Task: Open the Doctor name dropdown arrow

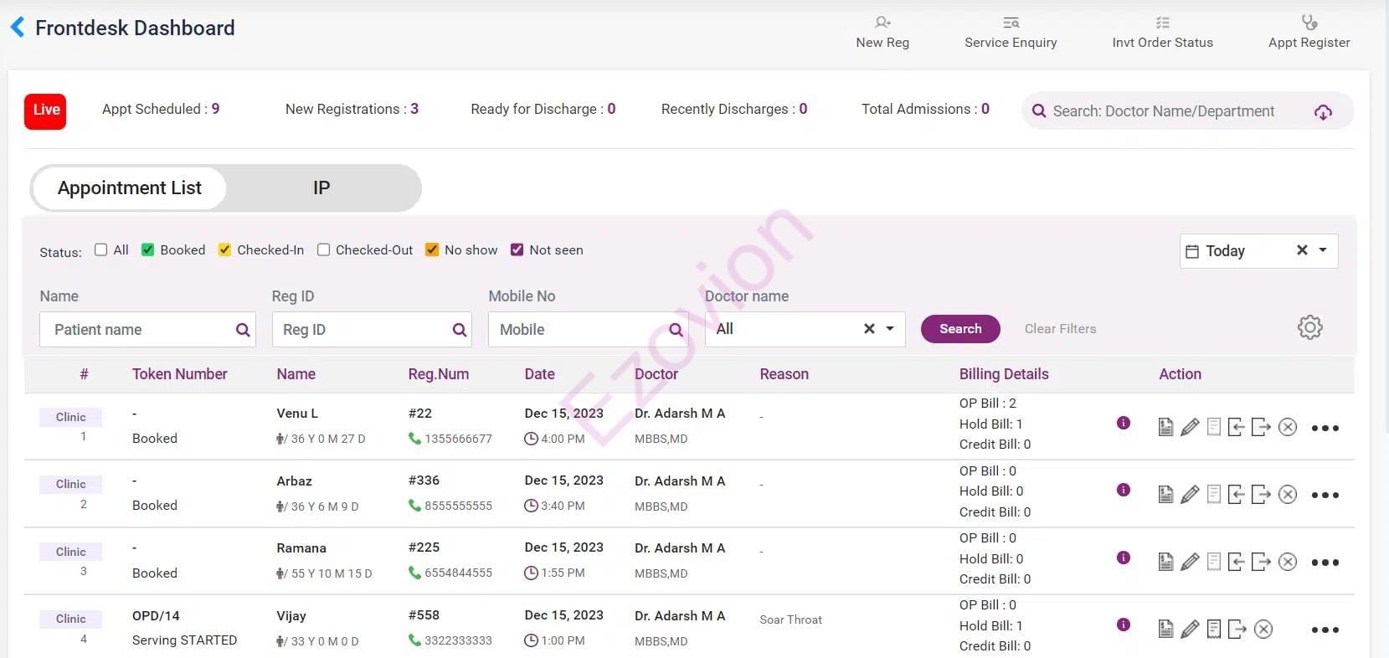Action: tap(890, 329)
